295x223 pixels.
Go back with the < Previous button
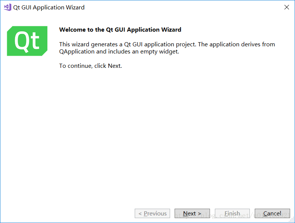[x=152, y=213]
